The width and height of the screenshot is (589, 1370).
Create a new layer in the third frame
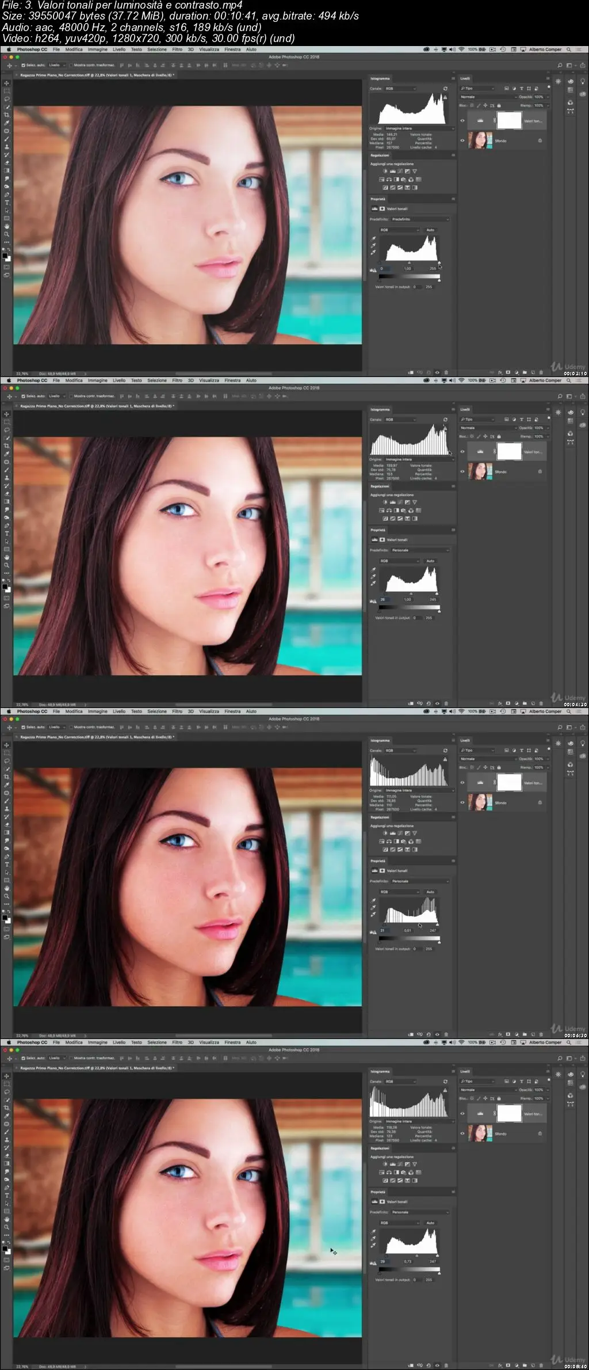pos(533,1034)
